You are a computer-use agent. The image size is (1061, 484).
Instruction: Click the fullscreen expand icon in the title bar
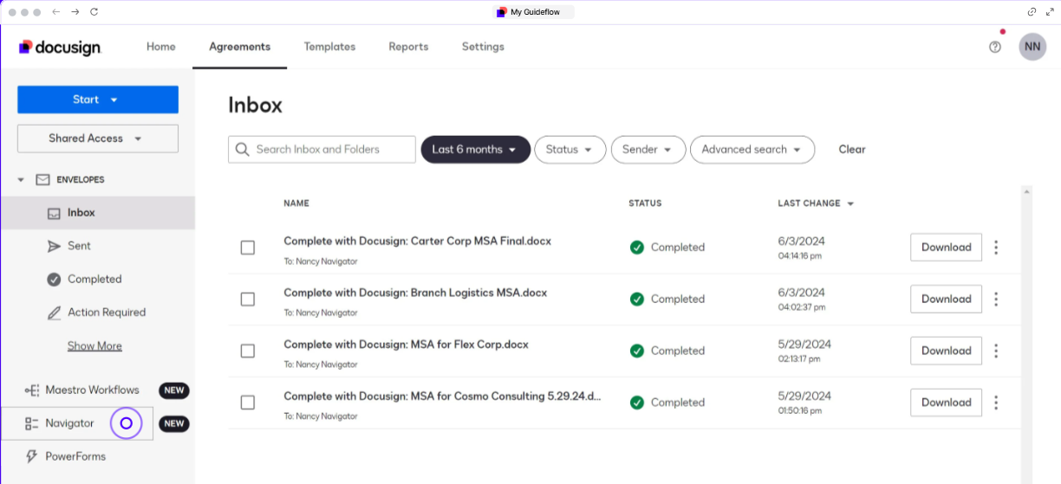click(1050, 12)
